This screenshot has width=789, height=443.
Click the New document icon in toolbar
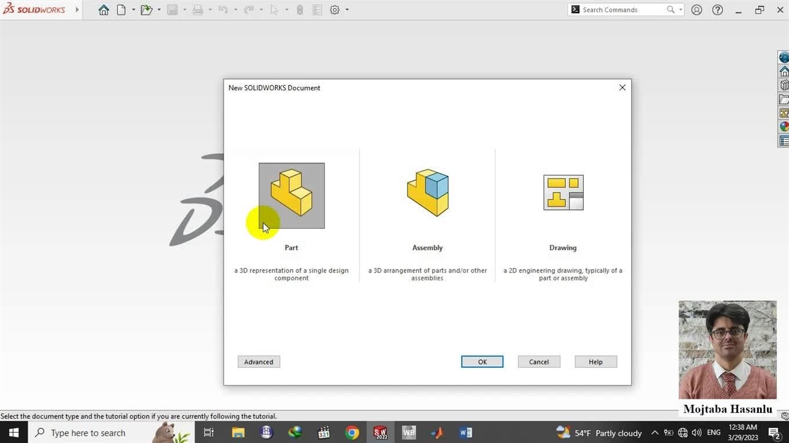pyautogui.click(x=121, y=10)
